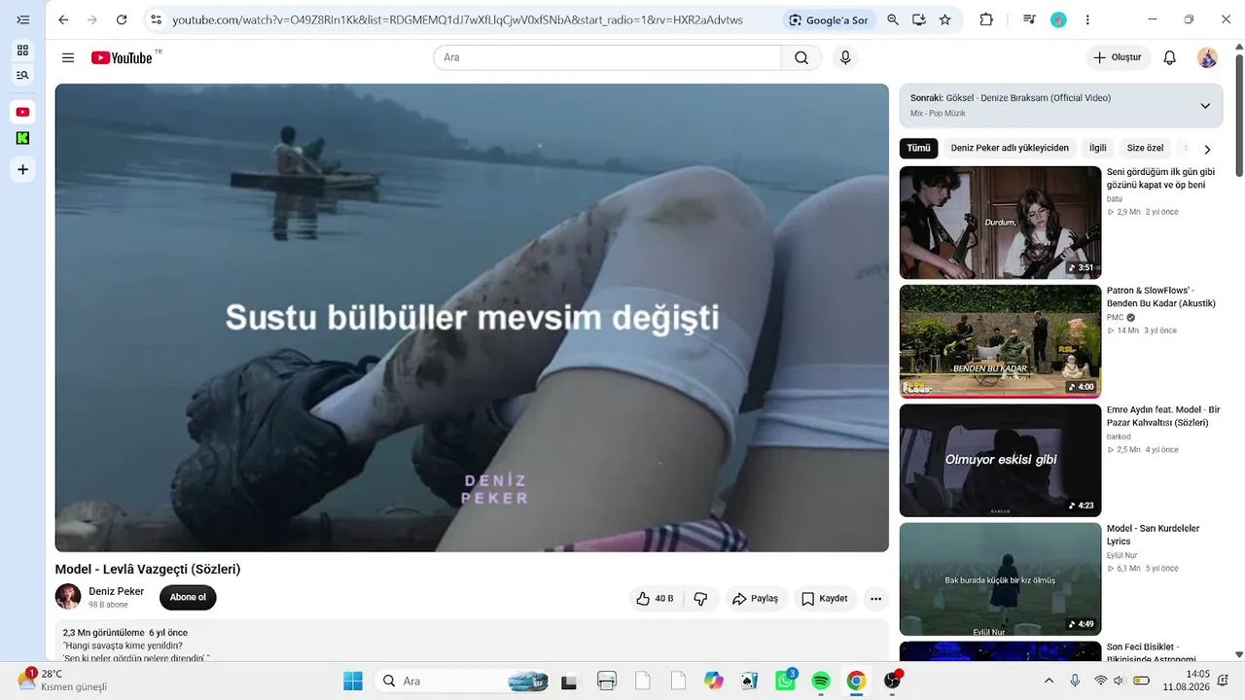The image size is (1245, 700).
Task: Click the YouTube search magnifier button
Action: click(x=801, y=57)
